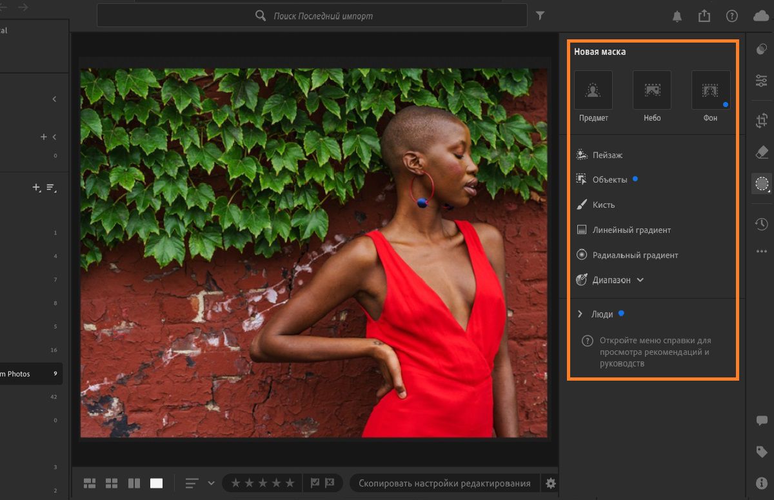Open the Edit adjustments panel
The height and width of the screenshot is (500, 774).
(x=761, y=81)
